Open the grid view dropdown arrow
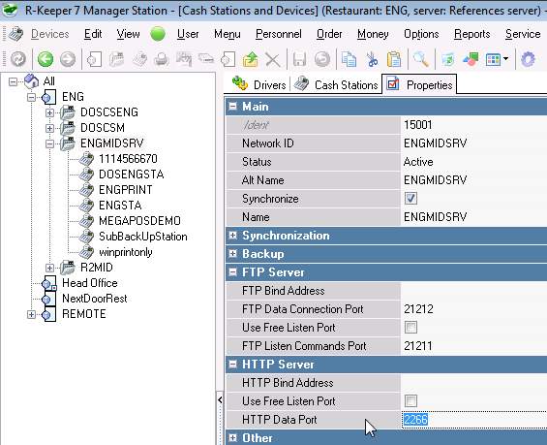This screenshot has height=445, width=547. point(505,59)
